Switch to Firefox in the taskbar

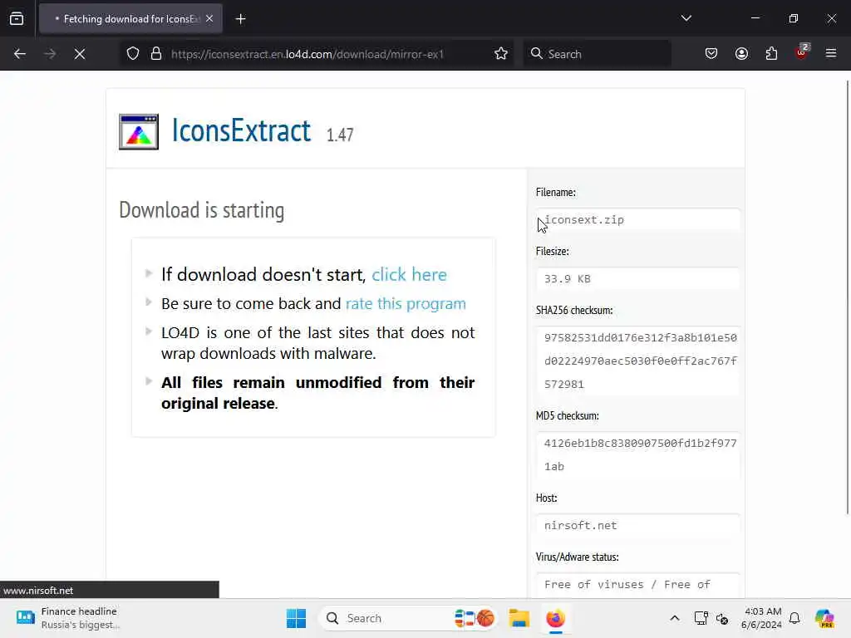[x=555, y=618]
